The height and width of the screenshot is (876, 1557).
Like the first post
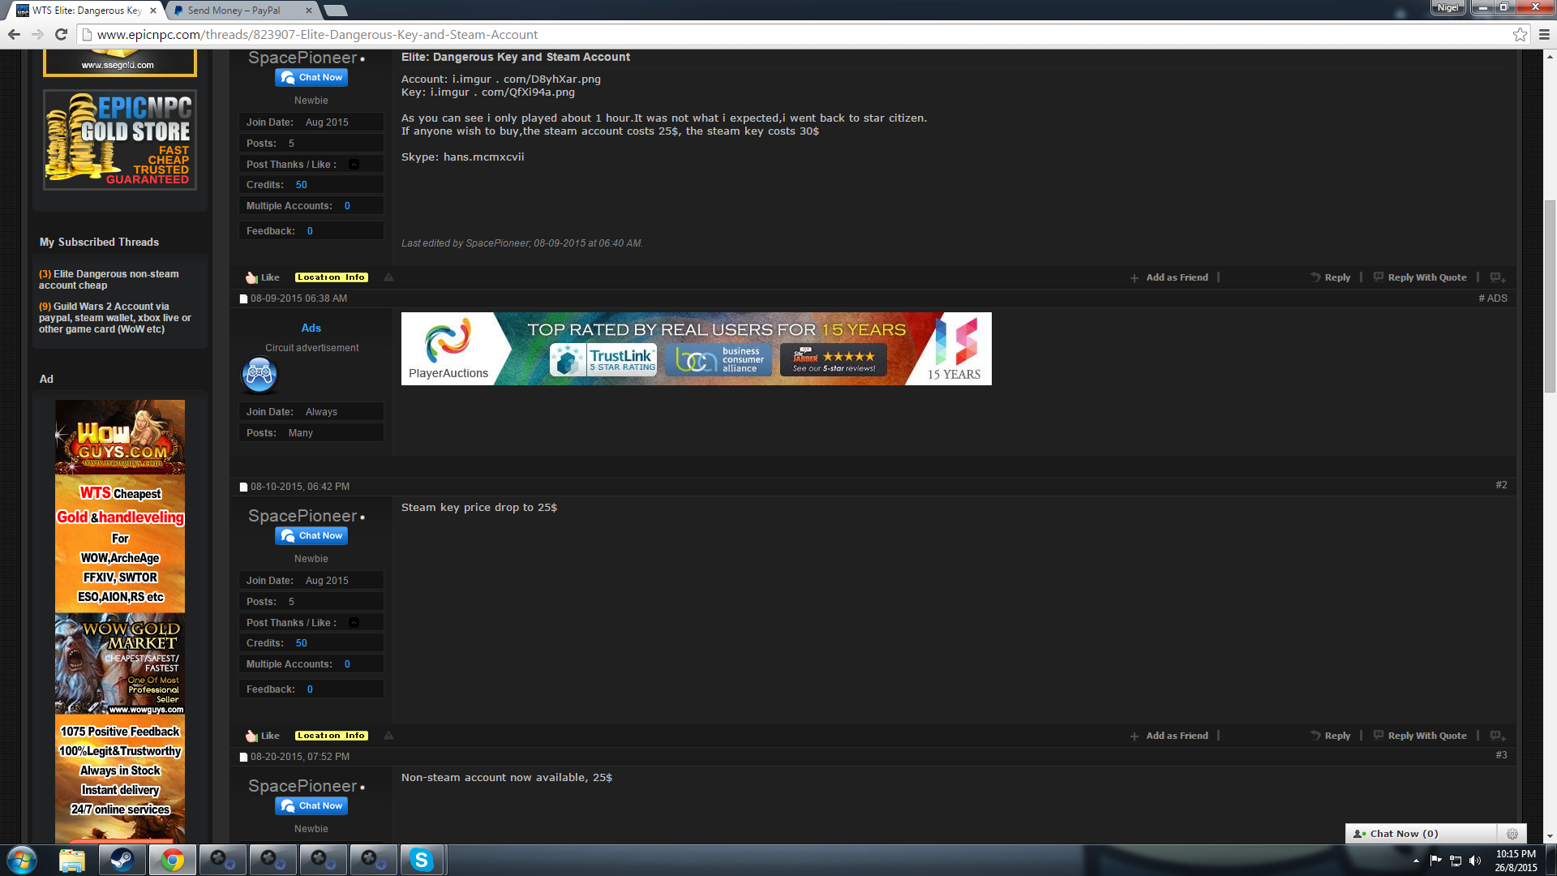(x=263, y=277)
